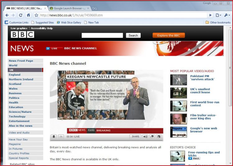
Task: Open a new tab with plus button
Action: [x=94, y=8]
